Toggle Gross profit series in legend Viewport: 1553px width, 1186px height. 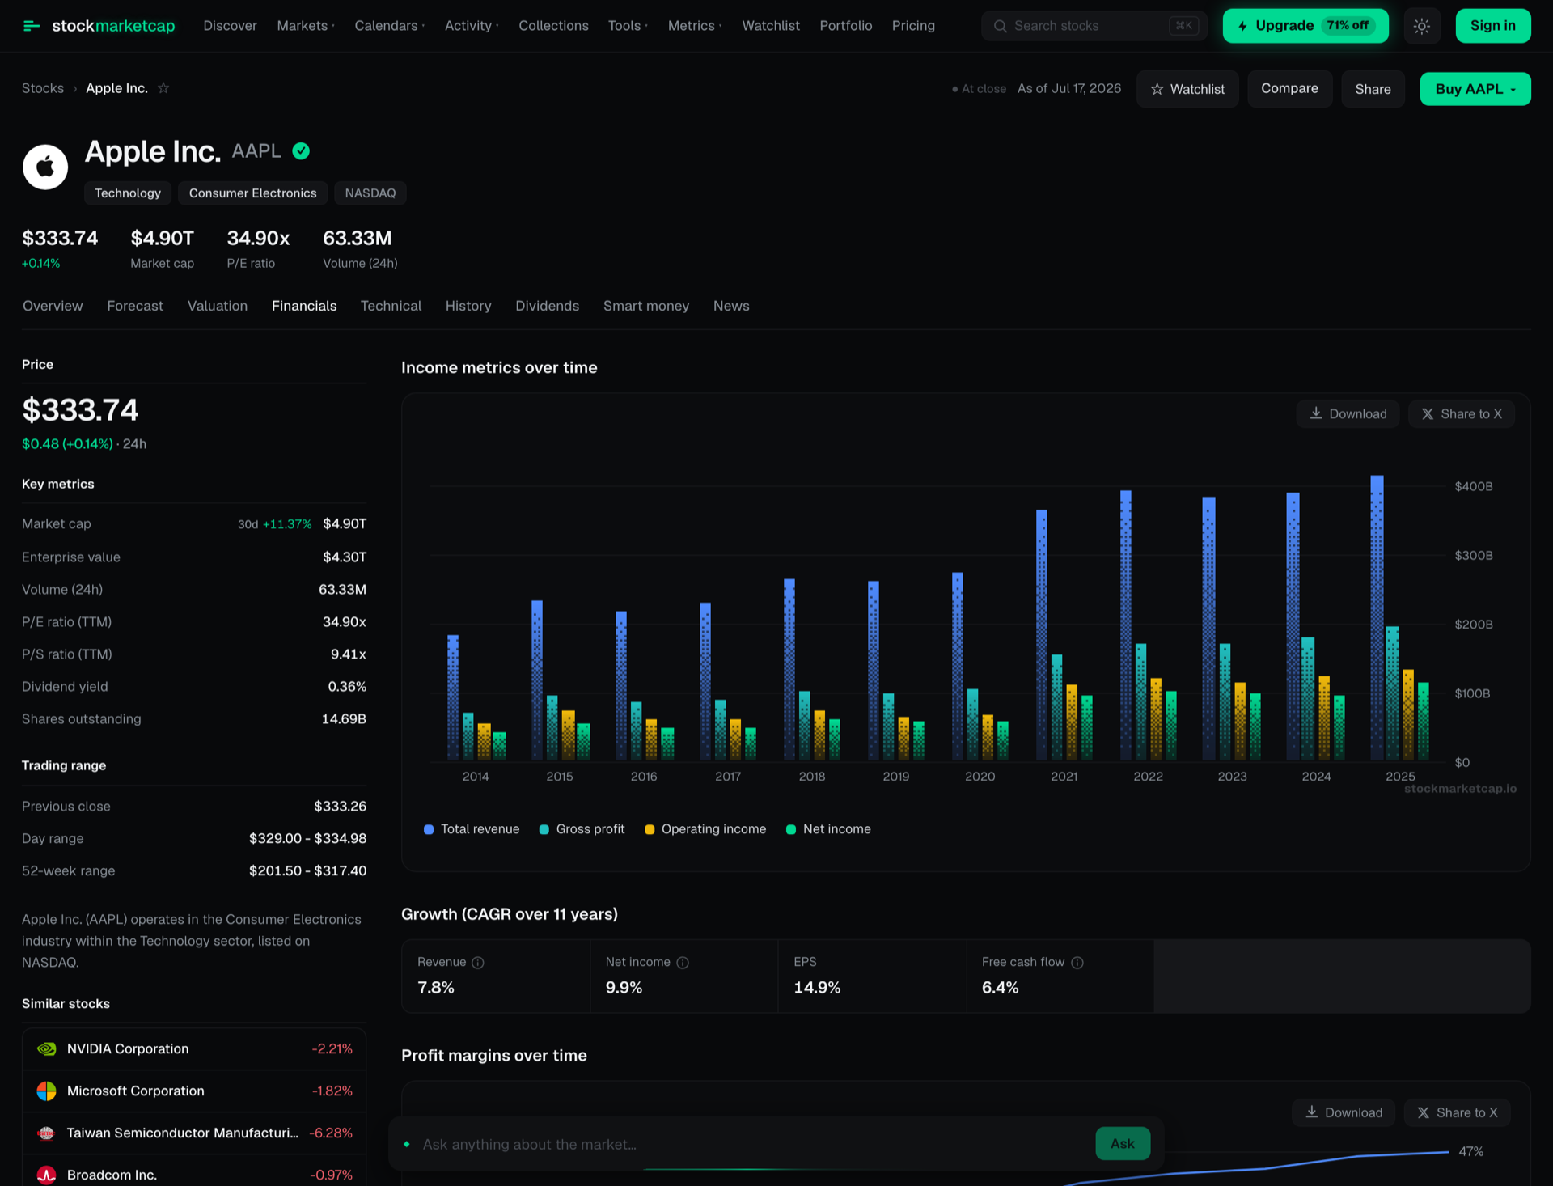582,829
